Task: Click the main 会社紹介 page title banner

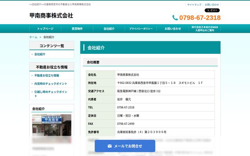Action: (150, 48)
